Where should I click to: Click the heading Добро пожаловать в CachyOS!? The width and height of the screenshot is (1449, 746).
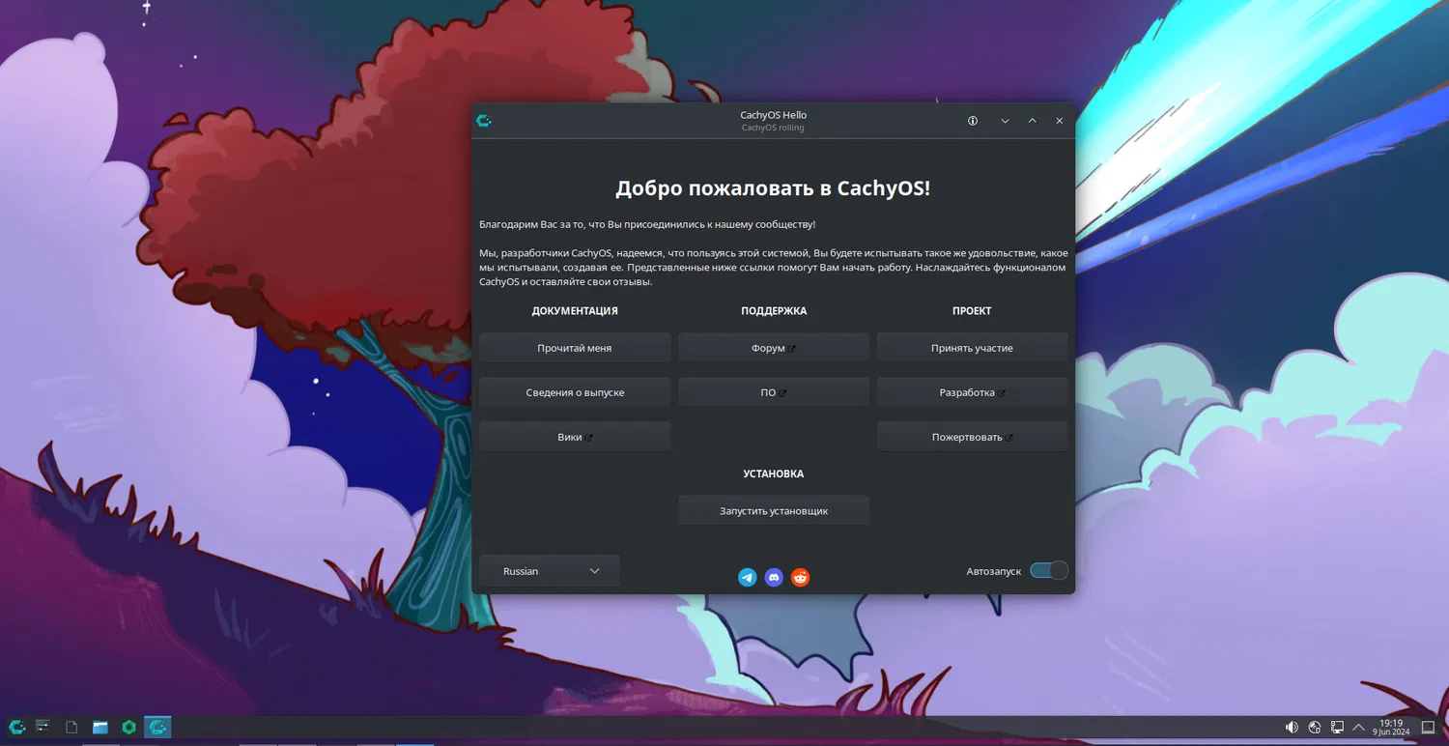773,188
